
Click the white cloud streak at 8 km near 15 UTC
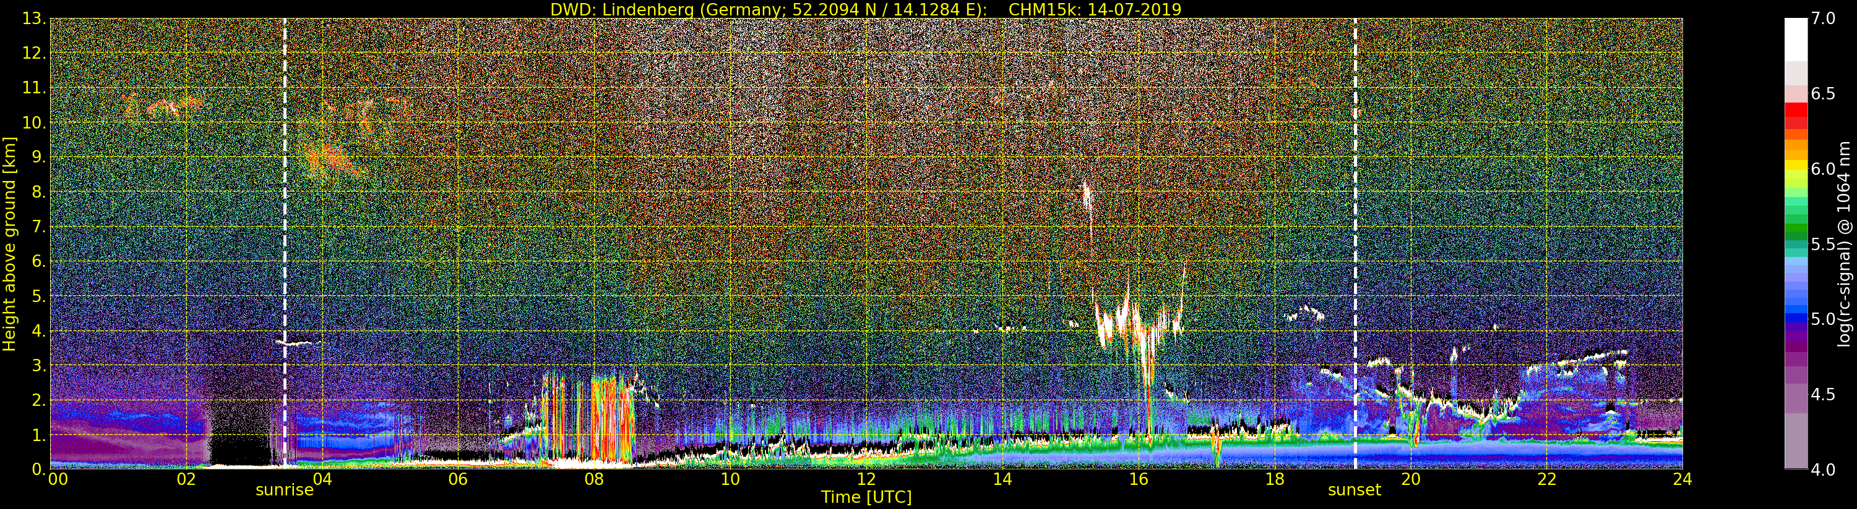point(1087,196)
